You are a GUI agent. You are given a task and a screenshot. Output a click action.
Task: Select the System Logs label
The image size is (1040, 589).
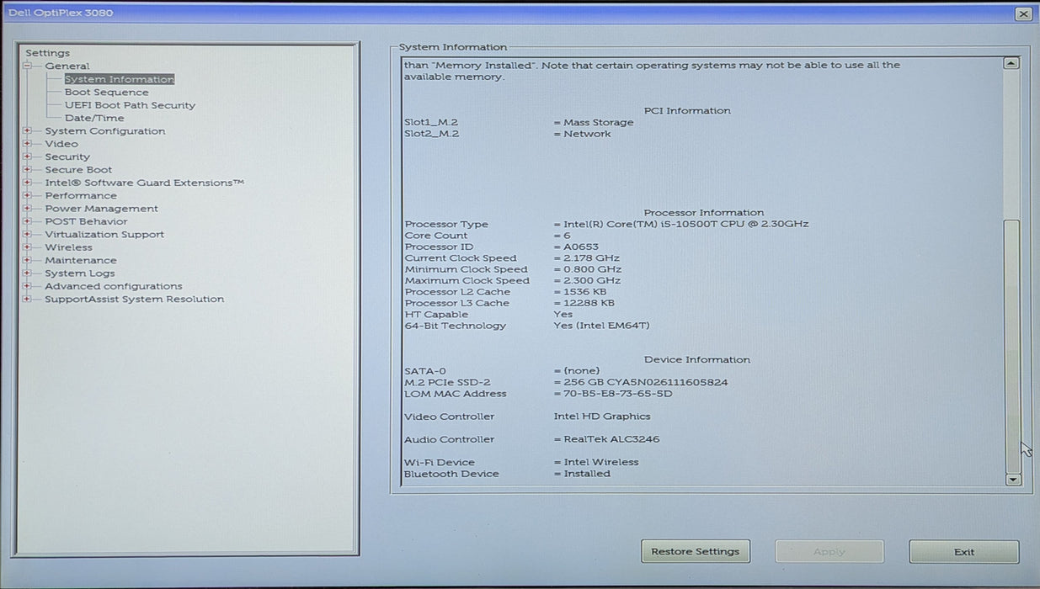pyautogui.click(x=79, y=273)
